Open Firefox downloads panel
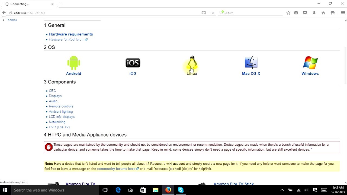 [314, 13]
